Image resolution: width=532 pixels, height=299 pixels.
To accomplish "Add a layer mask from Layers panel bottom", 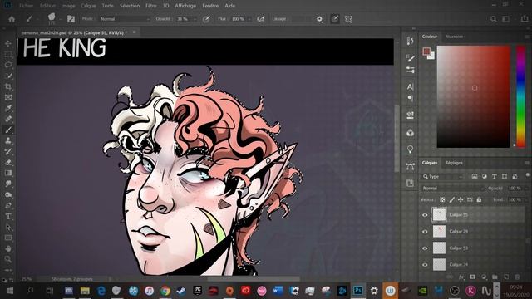I will pyautogui.click(x=472, y=277).
